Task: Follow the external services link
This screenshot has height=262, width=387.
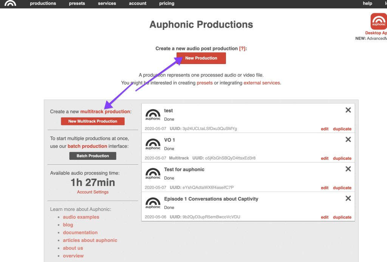Action: tap(262, 83)
